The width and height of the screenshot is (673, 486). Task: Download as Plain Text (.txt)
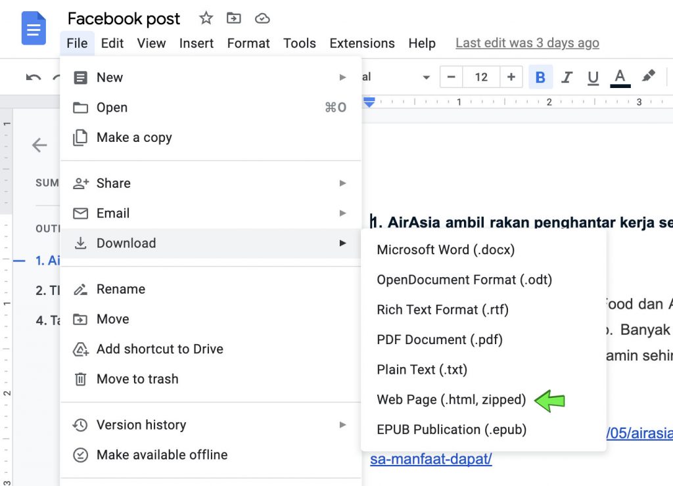pos(483,370)
